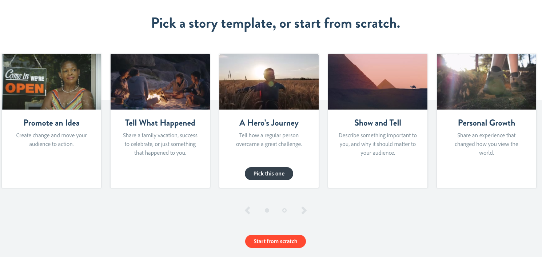
Task: Click the 'Tell What Happened' title
Action: point(160,123)
